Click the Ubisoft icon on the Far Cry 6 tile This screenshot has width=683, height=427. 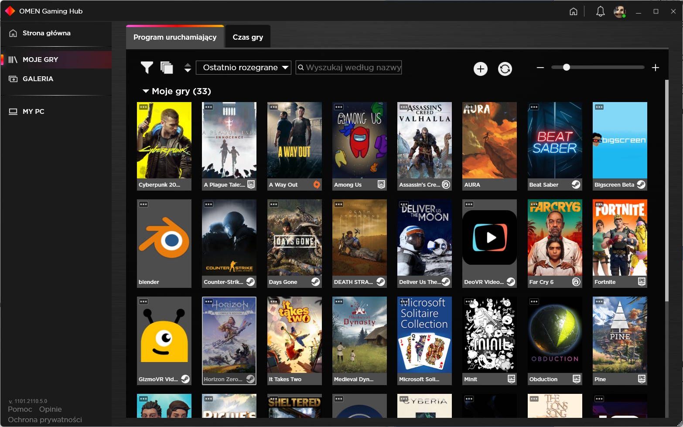pyautogui.click(x=576, y=282)
